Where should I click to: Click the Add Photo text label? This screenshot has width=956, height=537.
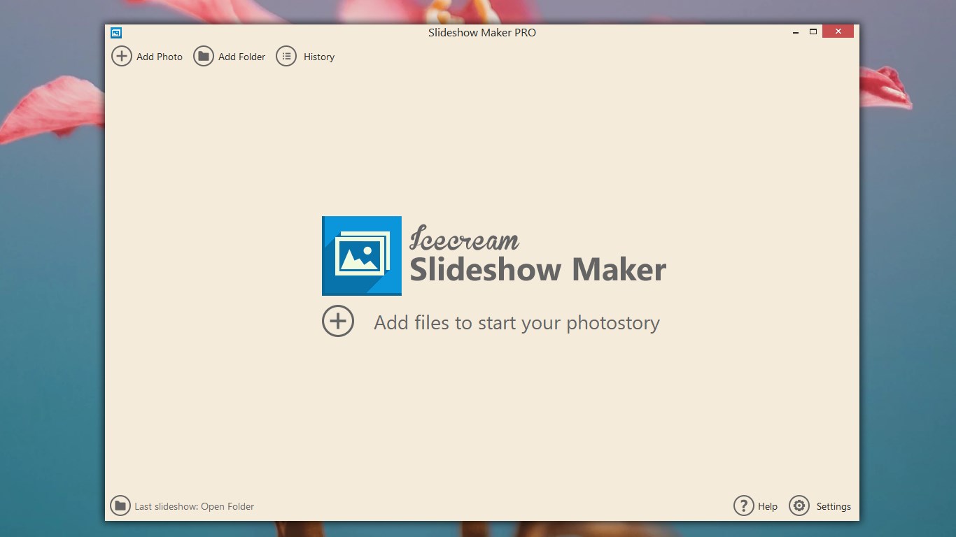[160, 57]
